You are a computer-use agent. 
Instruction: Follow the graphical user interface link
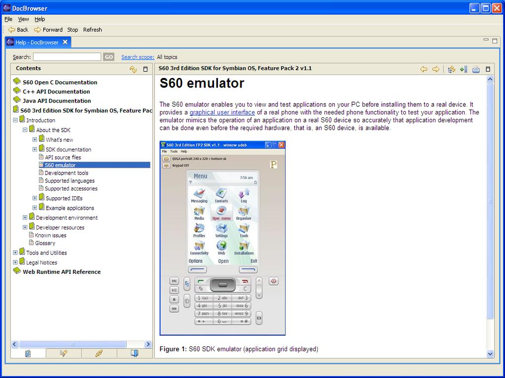(x=222, y=112)
